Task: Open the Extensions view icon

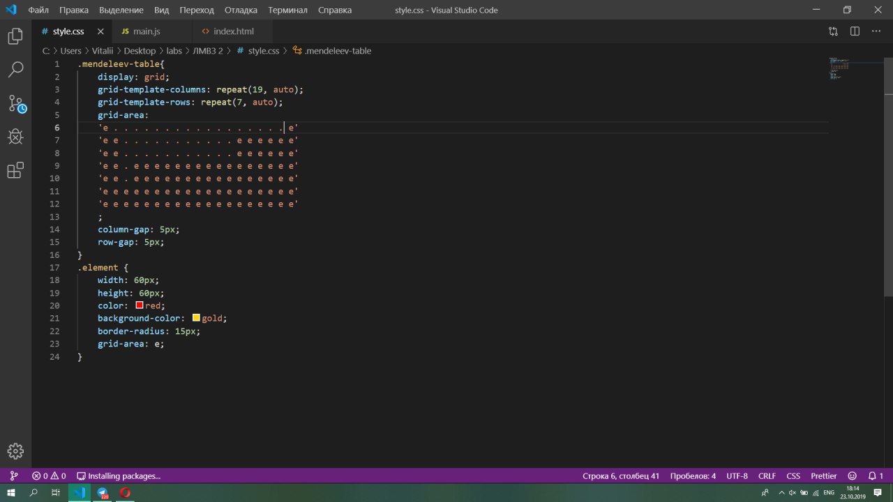Action: (x=15, y=170)
